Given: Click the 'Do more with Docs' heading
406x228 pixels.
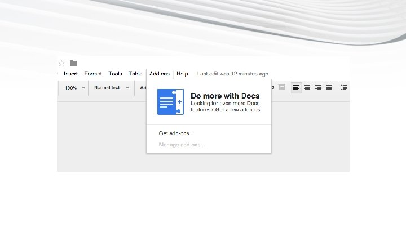Looking at the screenshot, I should (225, 96).
